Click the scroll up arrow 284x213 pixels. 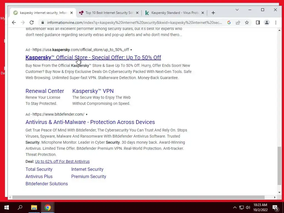pyautogui.click(x=279, y=30)
